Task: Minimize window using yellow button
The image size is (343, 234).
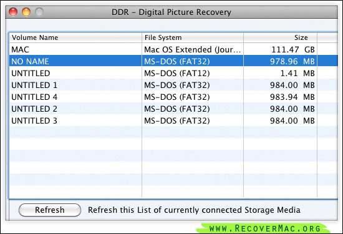Action: [26, 12]
